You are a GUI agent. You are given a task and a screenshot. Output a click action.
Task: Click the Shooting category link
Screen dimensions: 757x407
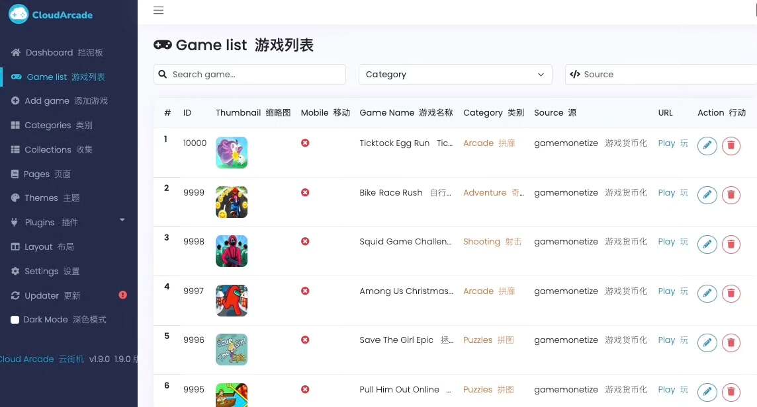pos(492,241)
